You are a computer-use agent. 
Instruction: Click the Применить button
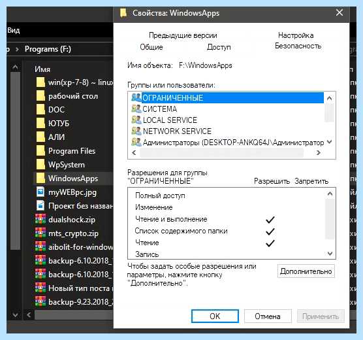tap(321, 316)
